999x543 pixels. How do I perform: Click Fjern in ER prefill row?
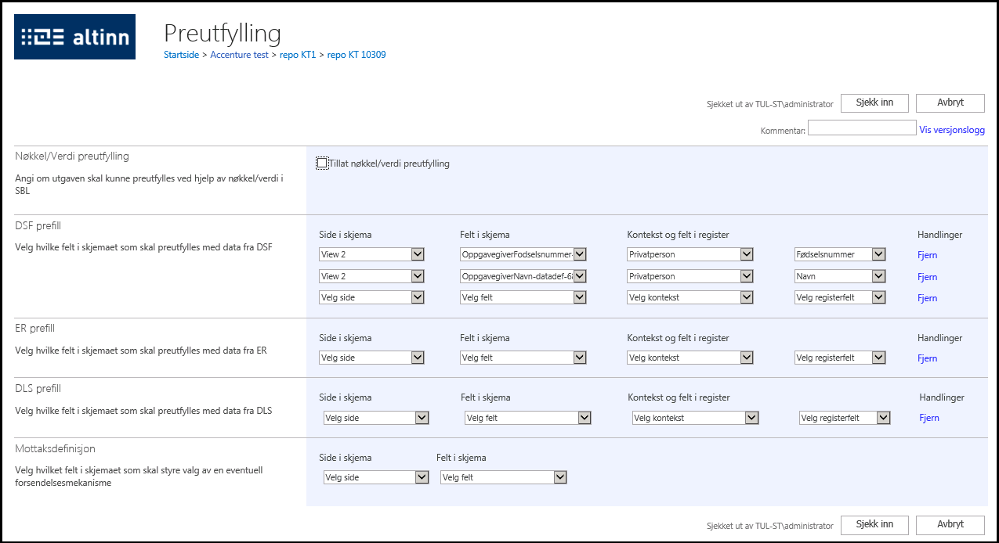pyautogui.click(x=928, y=358)
